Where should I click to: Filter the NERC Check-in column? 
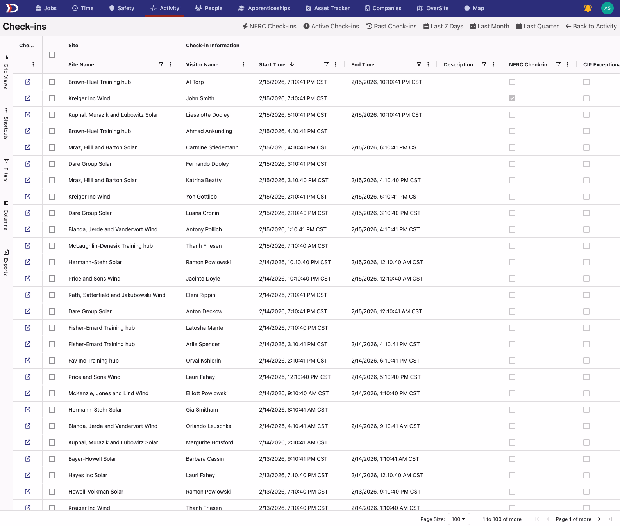pos(558,64)
